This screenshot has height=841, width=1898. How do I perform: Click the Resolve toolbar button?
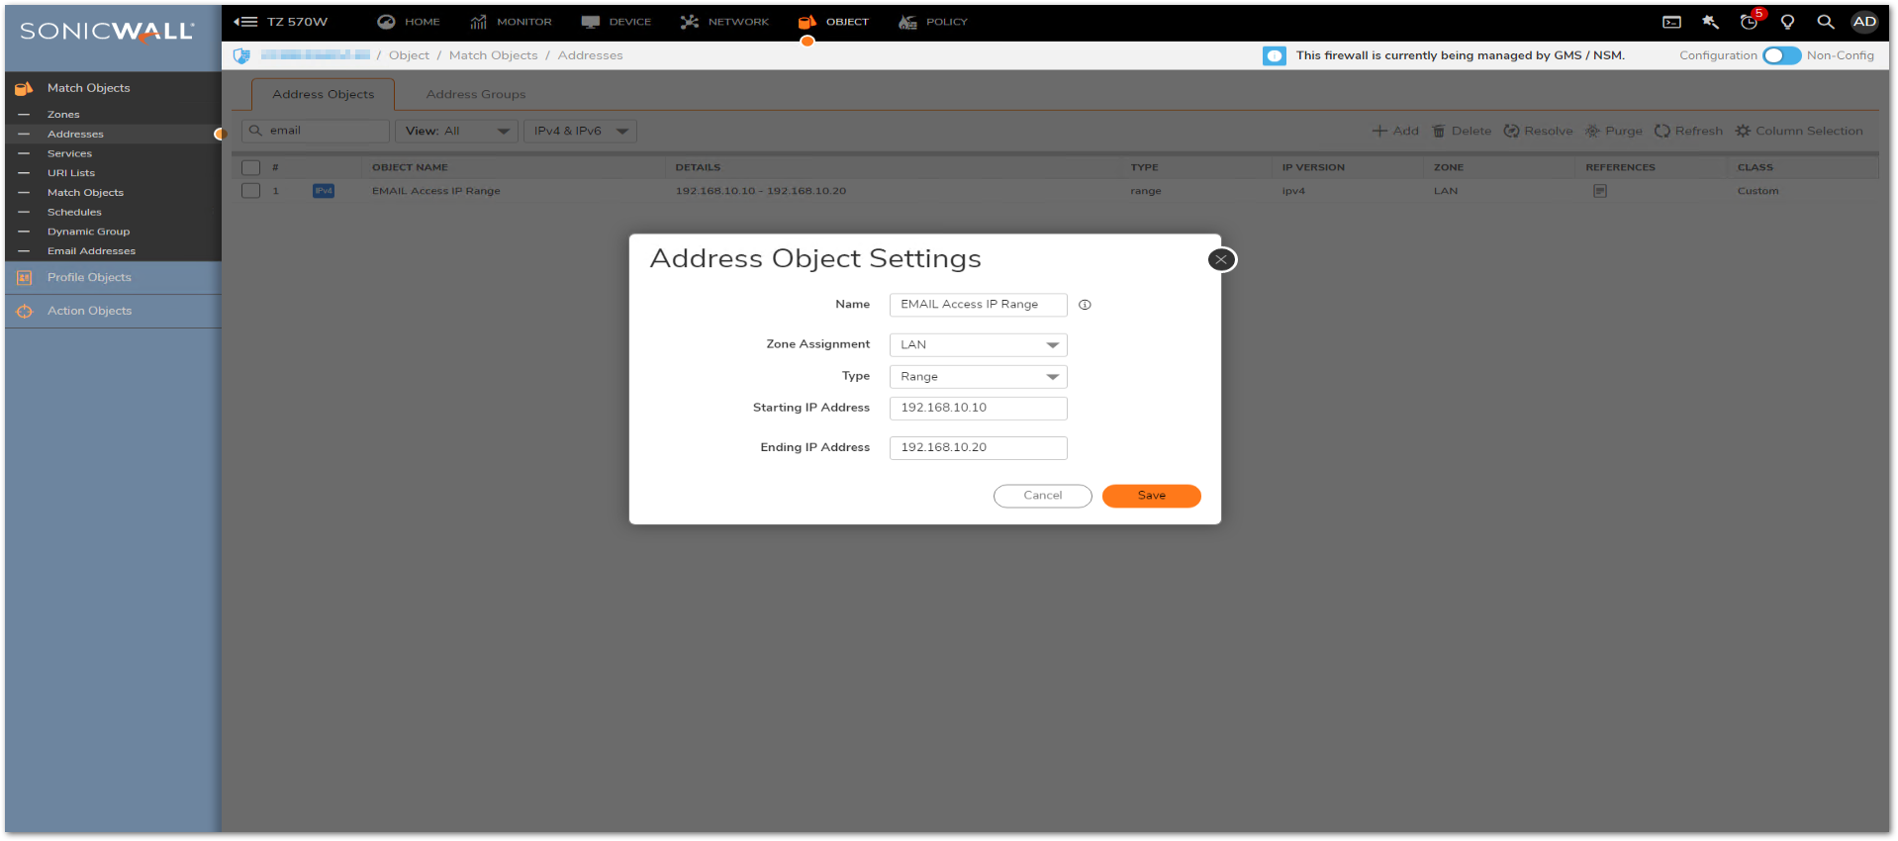1538,131
